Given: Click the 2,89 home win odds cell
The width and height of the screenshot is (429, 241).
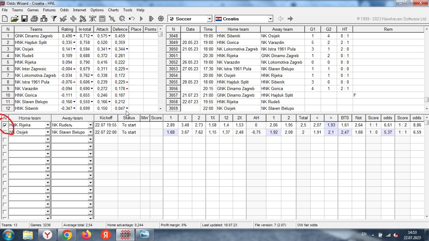Looking at the screenshot, I should (170, 125).
